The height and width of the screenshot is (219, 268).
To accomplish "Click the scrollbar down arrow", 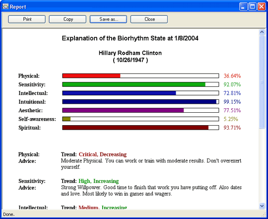I will [262, 206].
